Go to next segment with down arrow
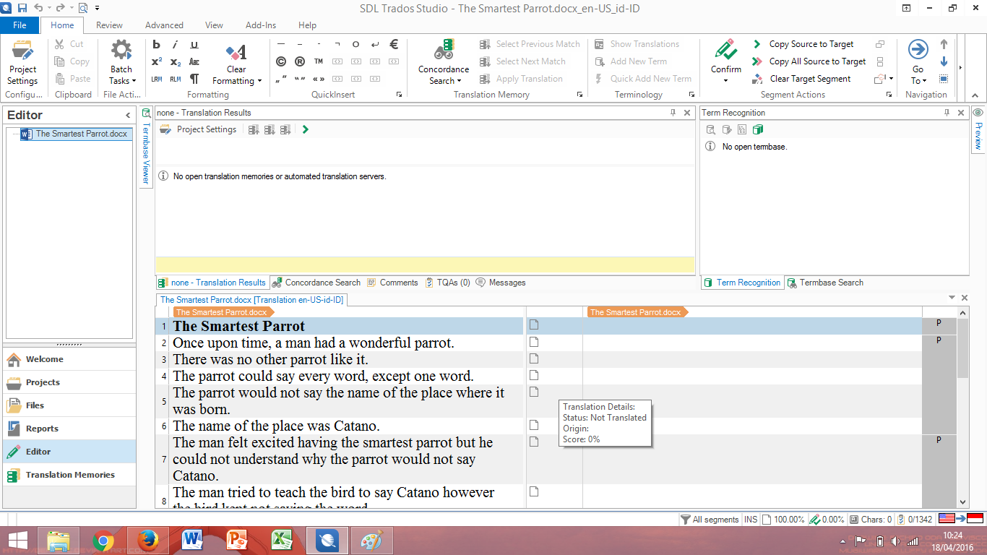Screen dimensions: 987x555 click(x=944, y=61)
